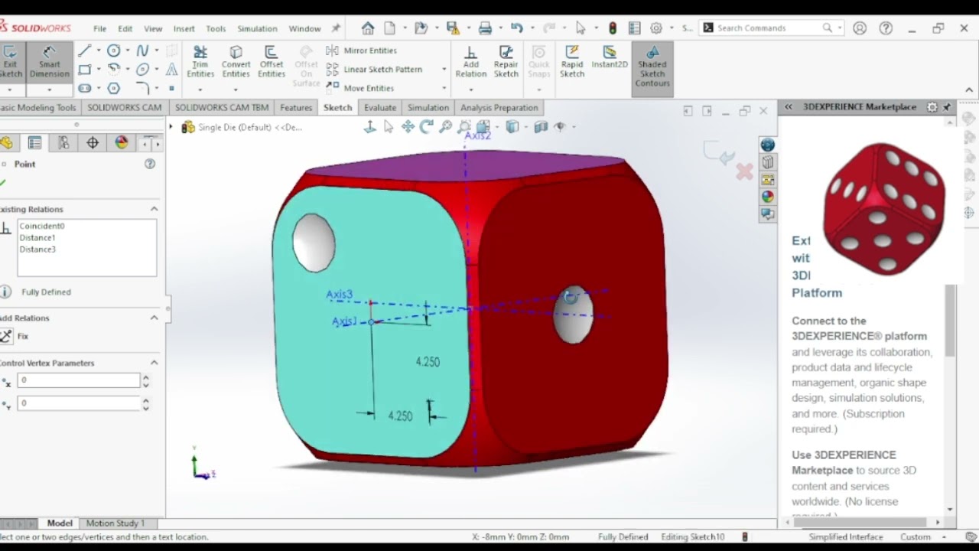Screen dimensions: 979x551
Task: Toggle Instant2D mode
Action: [609, 57]
